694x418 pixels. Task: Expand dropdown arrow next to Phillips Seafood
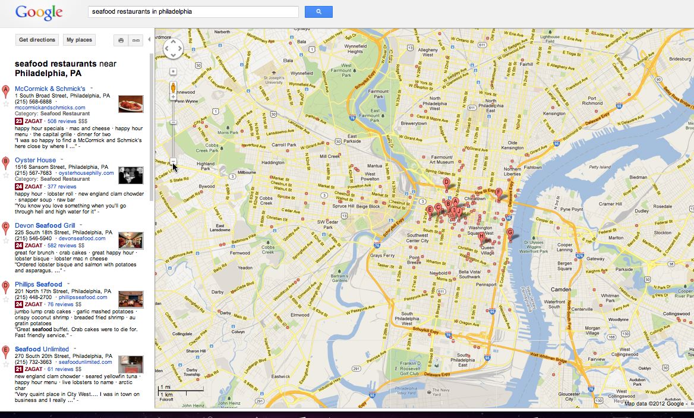[68, 284]
